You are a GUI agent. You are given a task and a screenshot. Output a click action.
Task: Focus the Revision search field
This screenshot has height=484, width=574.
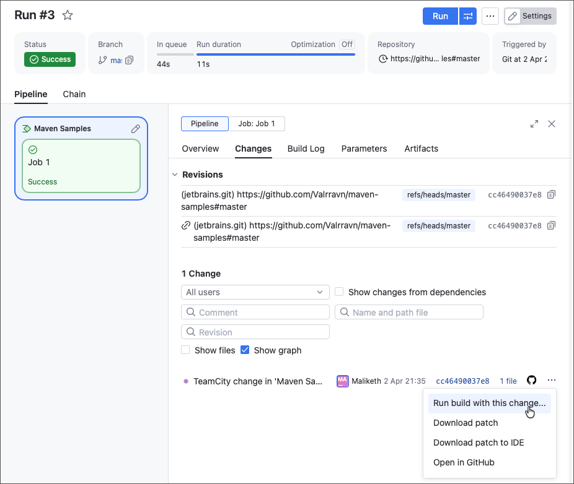(x=255, y=332)
